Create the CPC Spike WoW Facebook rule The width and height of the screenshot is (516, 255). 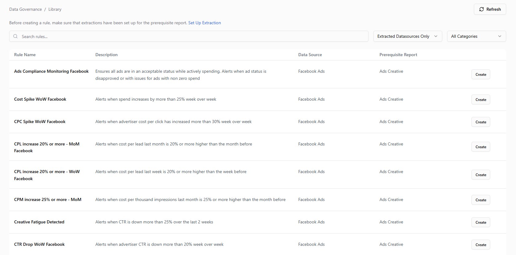pos(481,122)
